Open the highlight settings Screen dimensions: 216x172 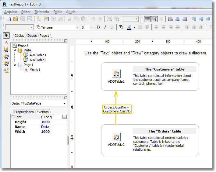[x=140, y=27]
